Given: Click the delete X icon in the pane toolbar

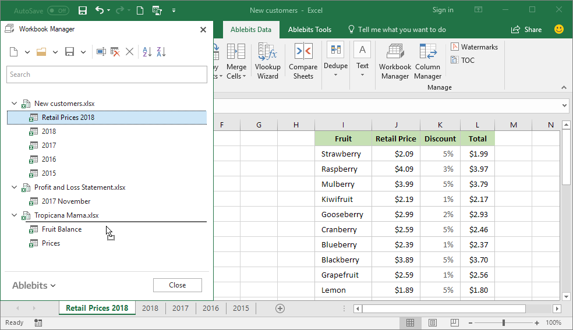Looking at the screenshot, I should [x=130, y=52].
